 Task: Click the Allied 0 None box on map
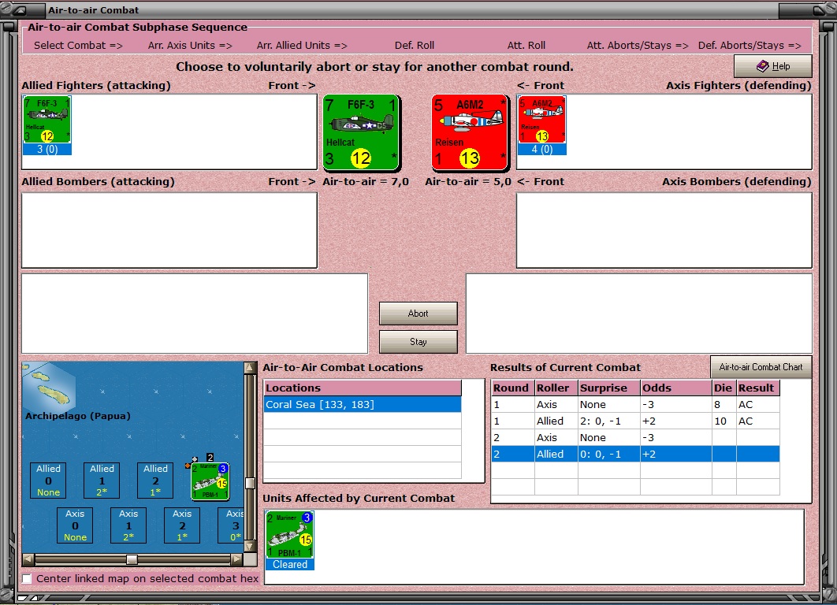click(x=48, y=481)
